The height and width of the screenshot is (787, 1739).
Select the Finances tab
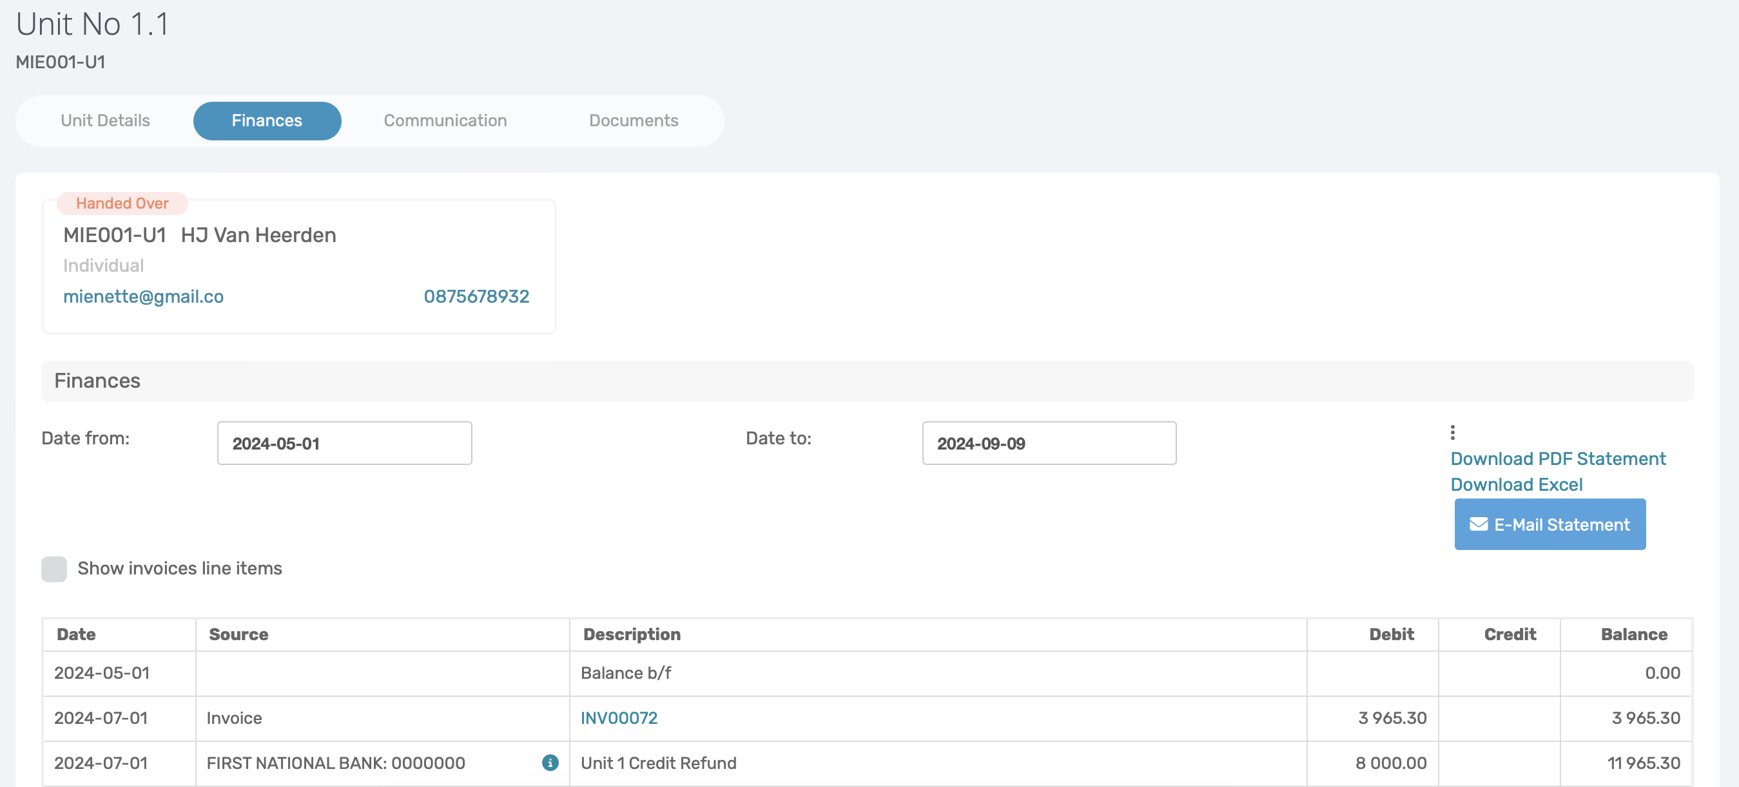tap(267, 120)
